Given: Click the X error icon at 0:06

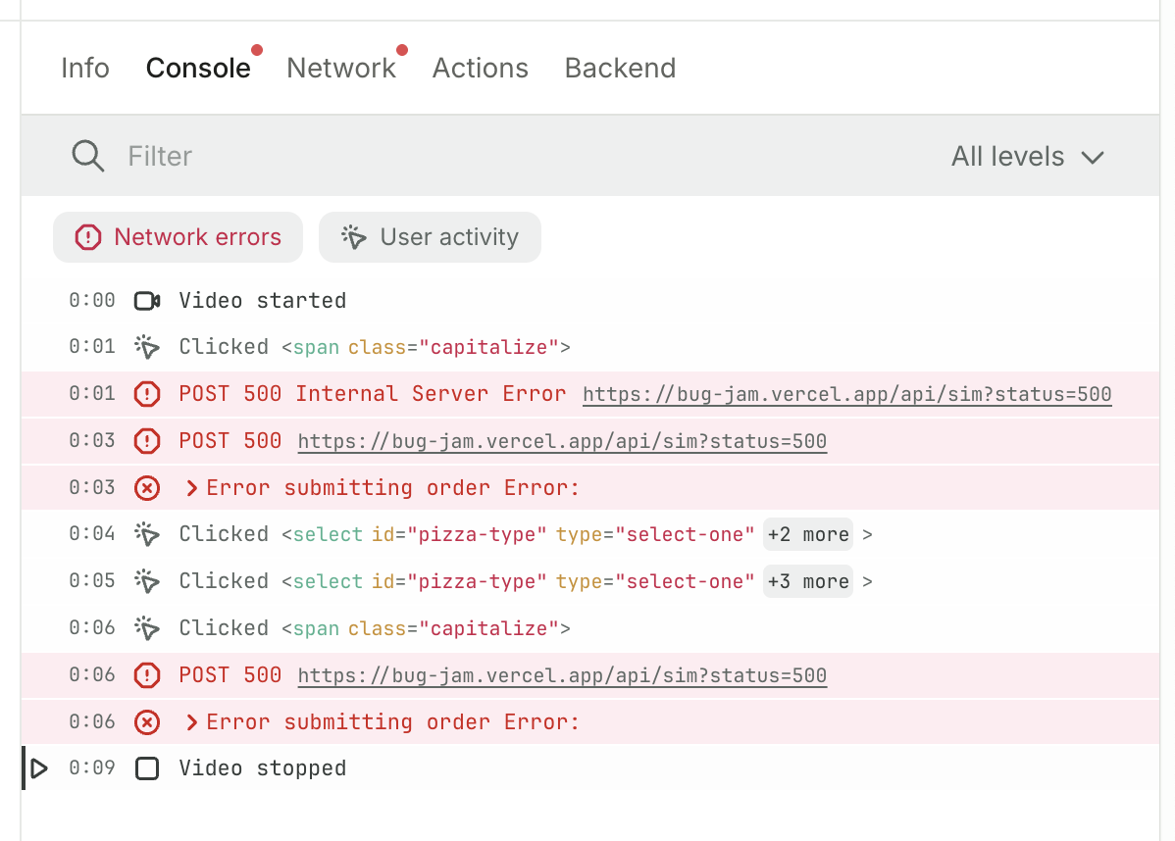Looking at the screenshot, I should [x=147, y=722].
